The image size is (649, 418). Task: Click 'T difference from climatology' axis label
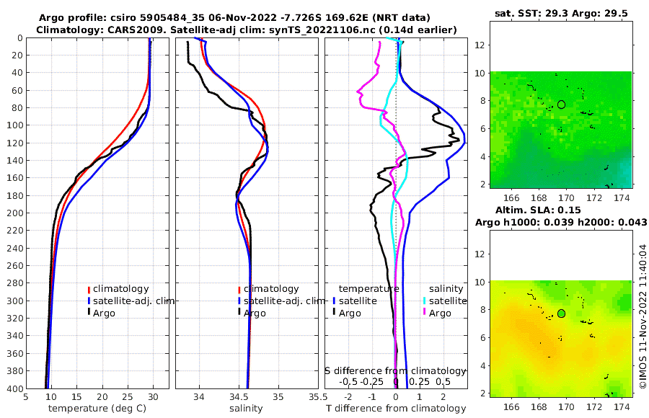coord(396,409)
